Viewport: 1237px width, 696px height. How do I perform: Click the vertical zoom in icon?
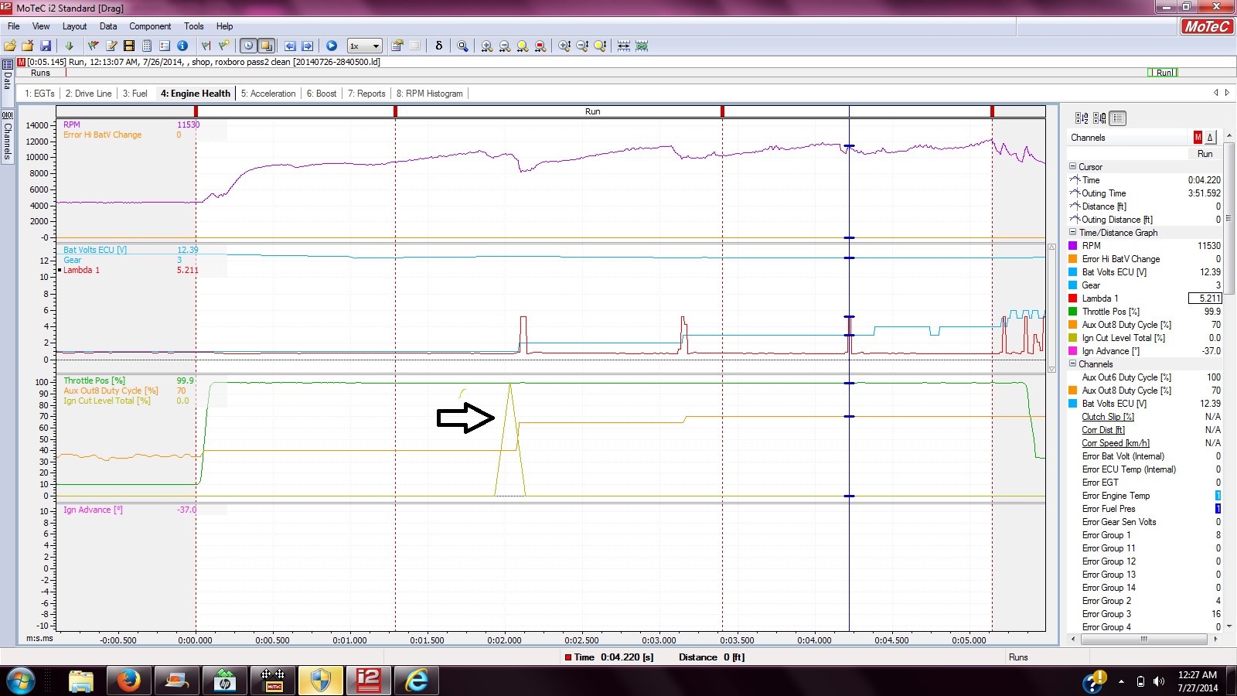point(564,46)
